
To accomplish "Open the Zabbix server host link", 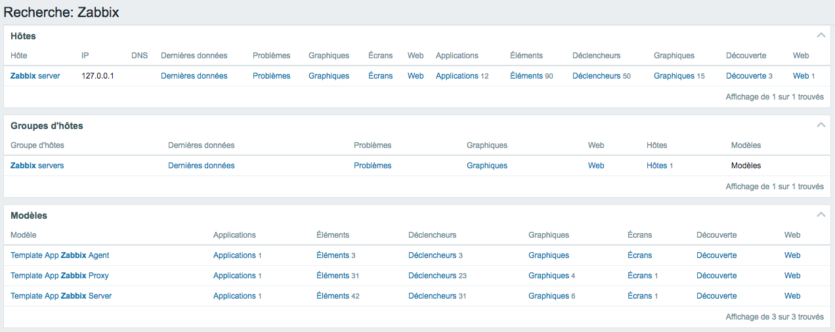I will (35, 76).
